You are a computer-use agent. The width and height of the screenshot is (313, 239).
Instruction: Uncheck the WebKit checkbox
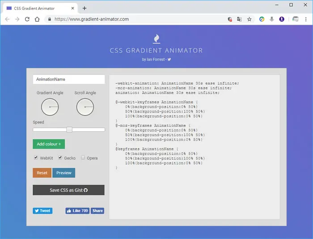(36, 157)
